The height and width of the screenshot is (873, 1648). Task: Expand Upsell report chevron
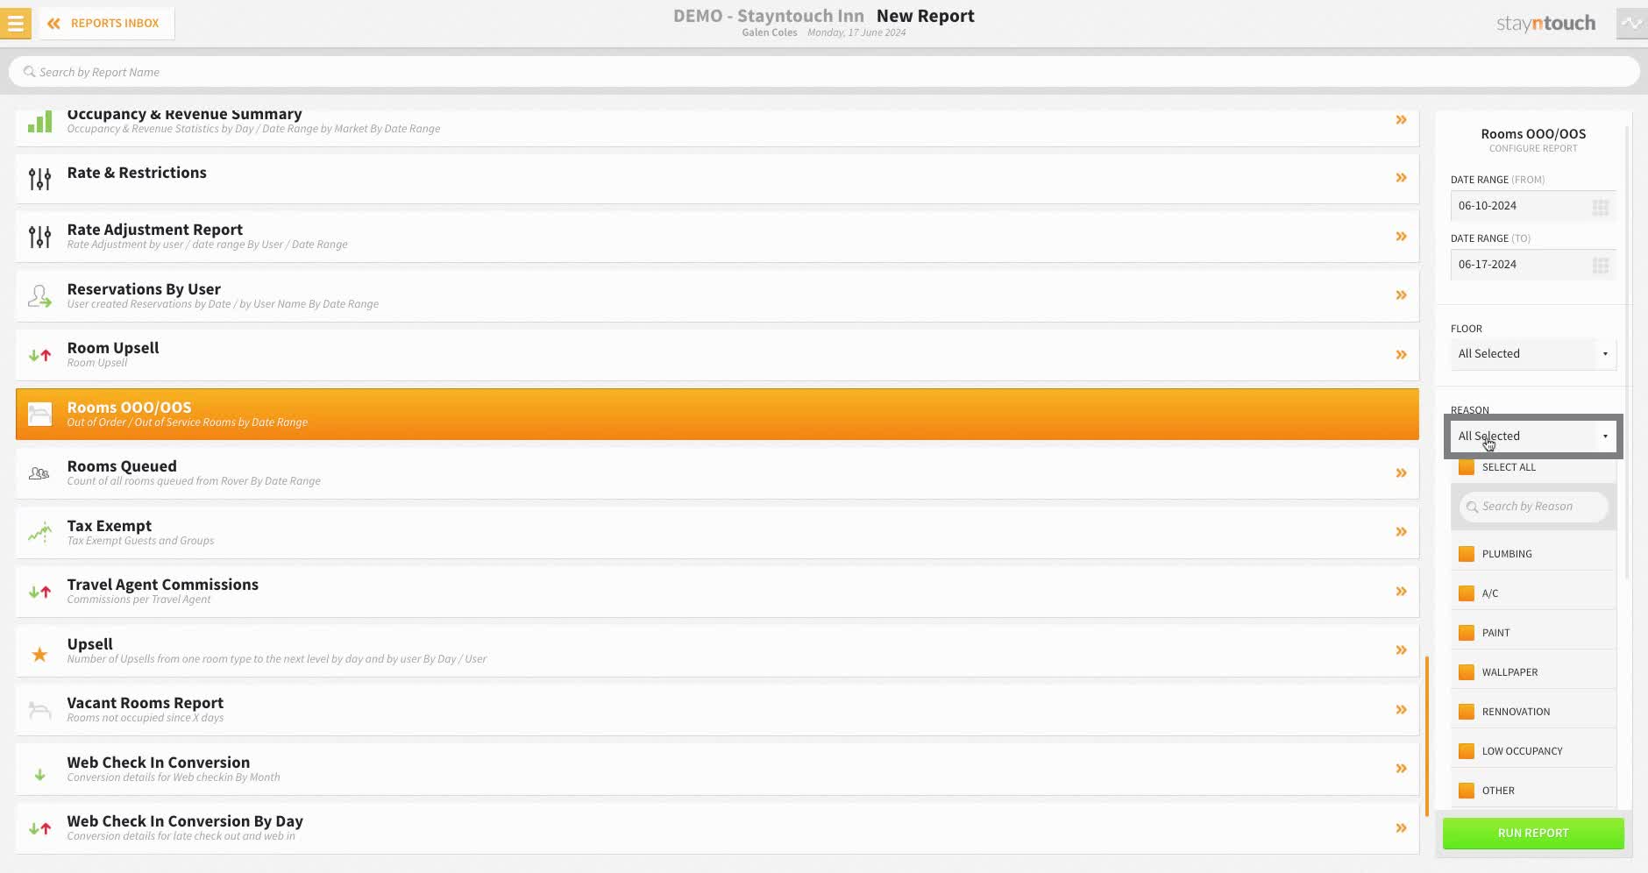(1401, 650)
